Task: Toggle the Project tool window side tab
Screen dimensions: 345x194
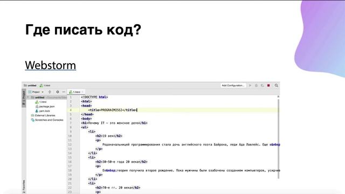Action: point(24,98)
